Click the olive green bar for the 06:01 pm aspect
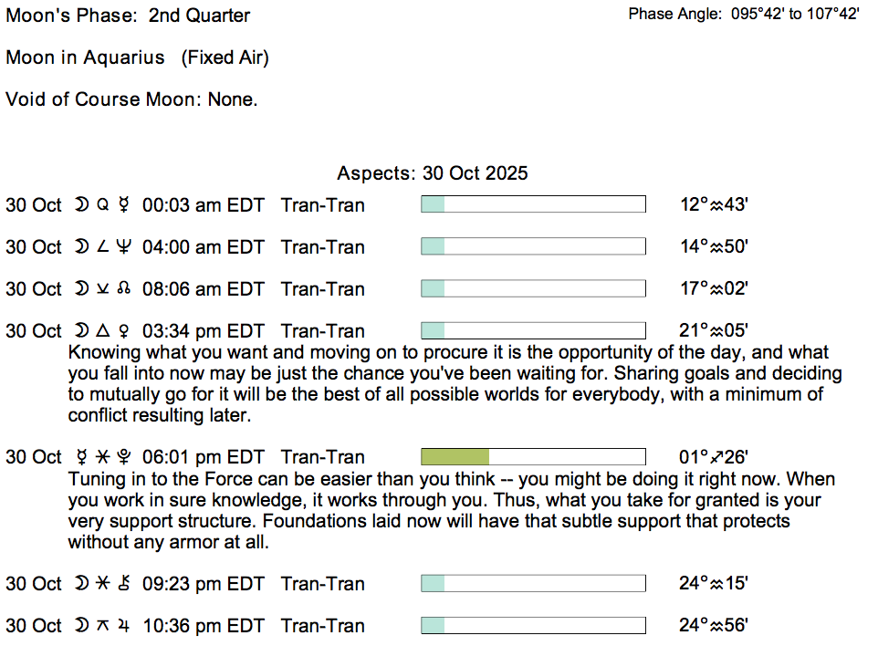The width and height of the screenshot is (878, 646). click(x=455, y=457)
